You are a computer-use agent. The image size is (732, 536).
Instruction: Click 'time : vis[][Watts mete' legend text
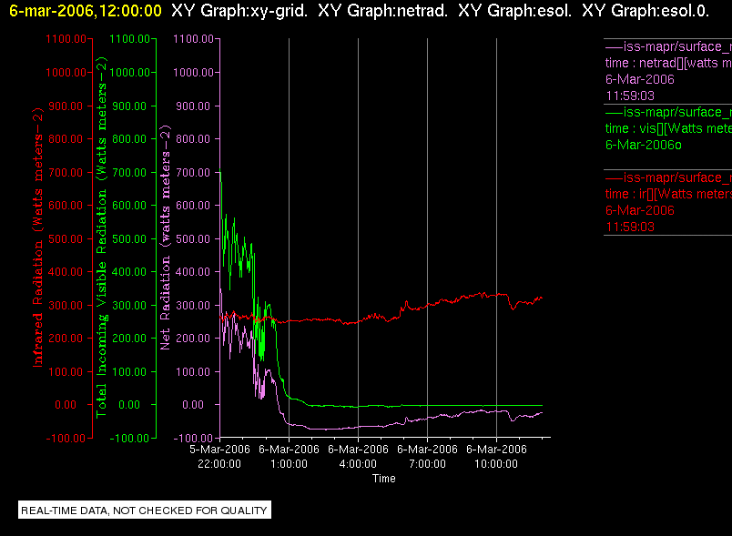tap(668, 128)
